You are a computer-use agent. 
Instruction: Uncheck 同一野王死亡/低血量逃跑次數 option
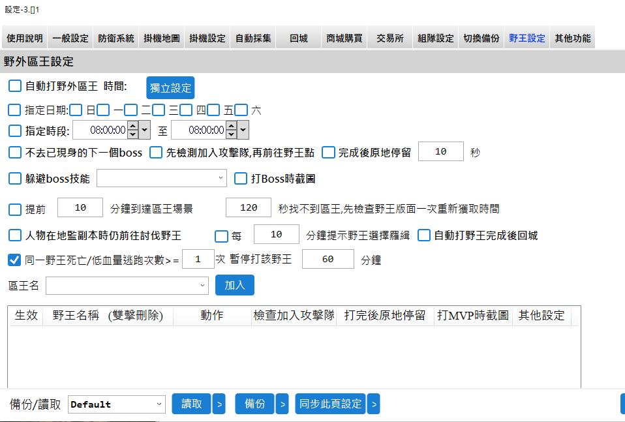(14, 260)
